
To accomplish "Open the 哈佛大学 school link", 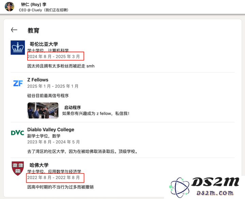I will tap(39, 165).
